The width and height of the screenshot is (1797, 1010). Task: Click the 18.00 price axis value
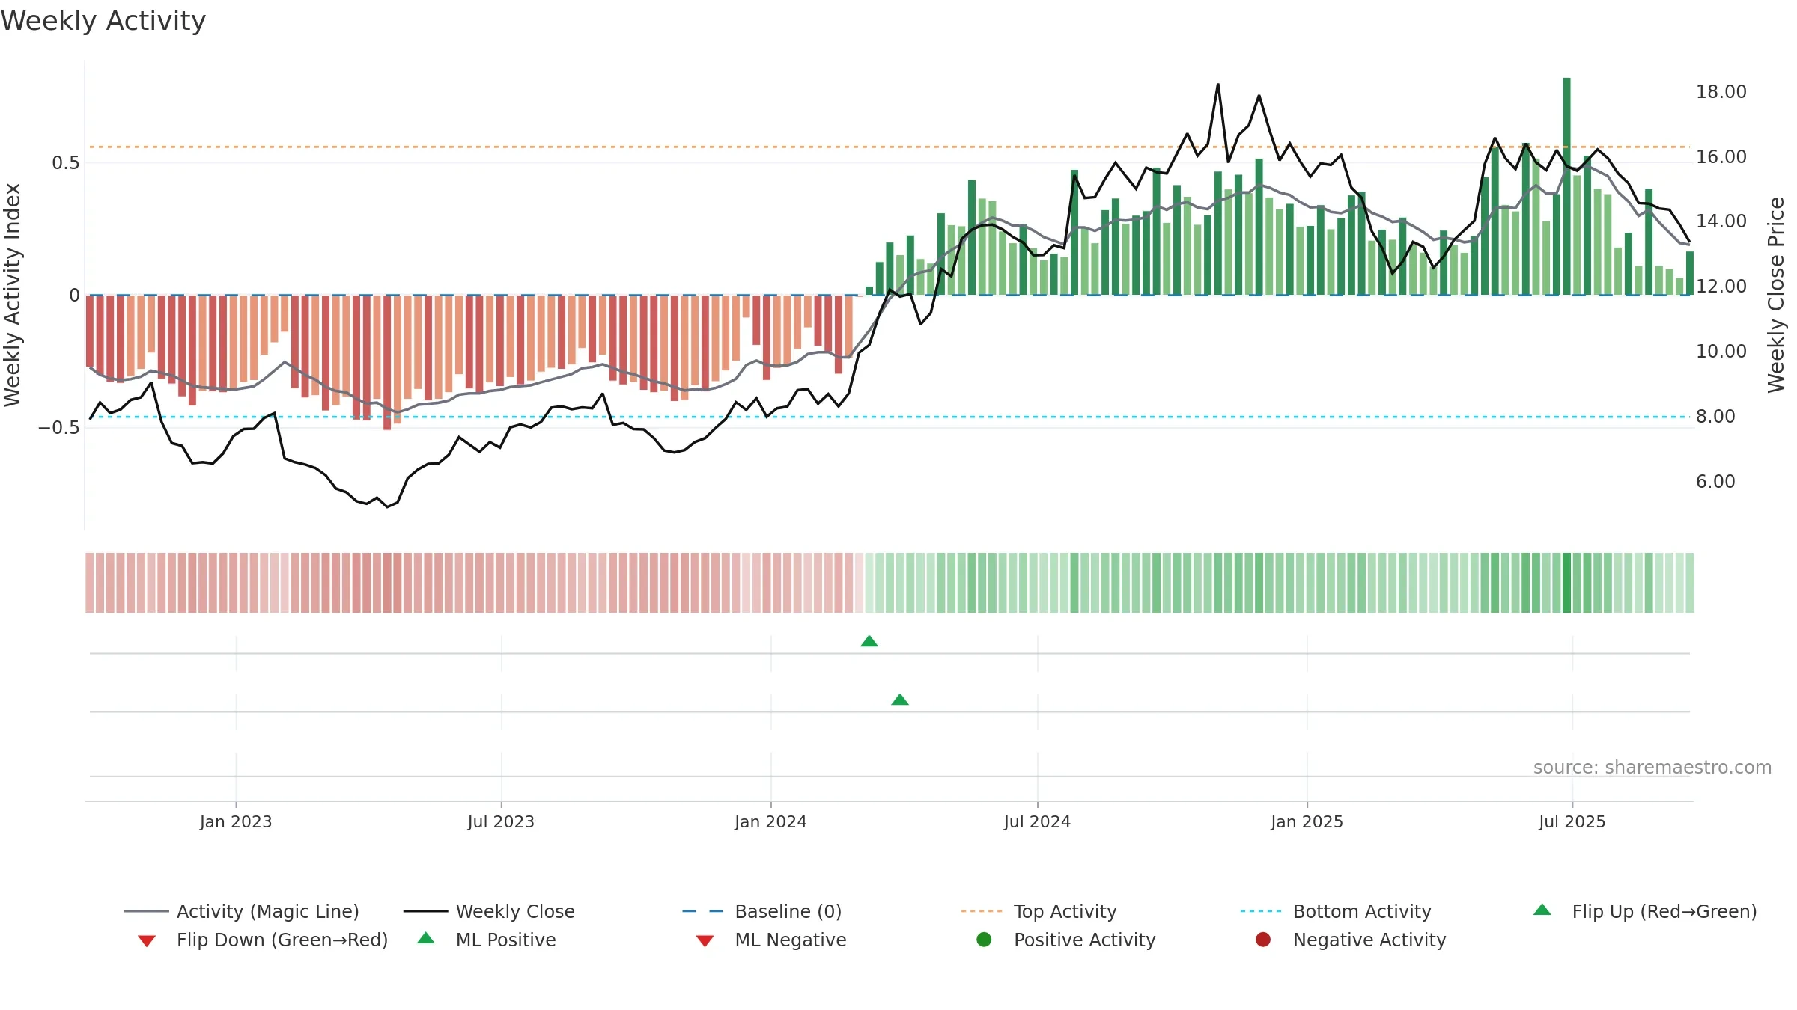click(1721, 92)
